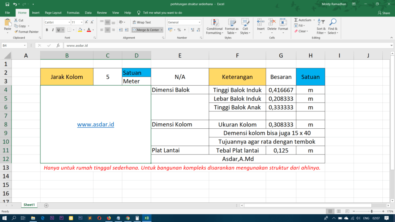The height and width of the screenshot is (222, 395).
Task: Open the Formulas ribbon tab
Action: click(73, 13)
